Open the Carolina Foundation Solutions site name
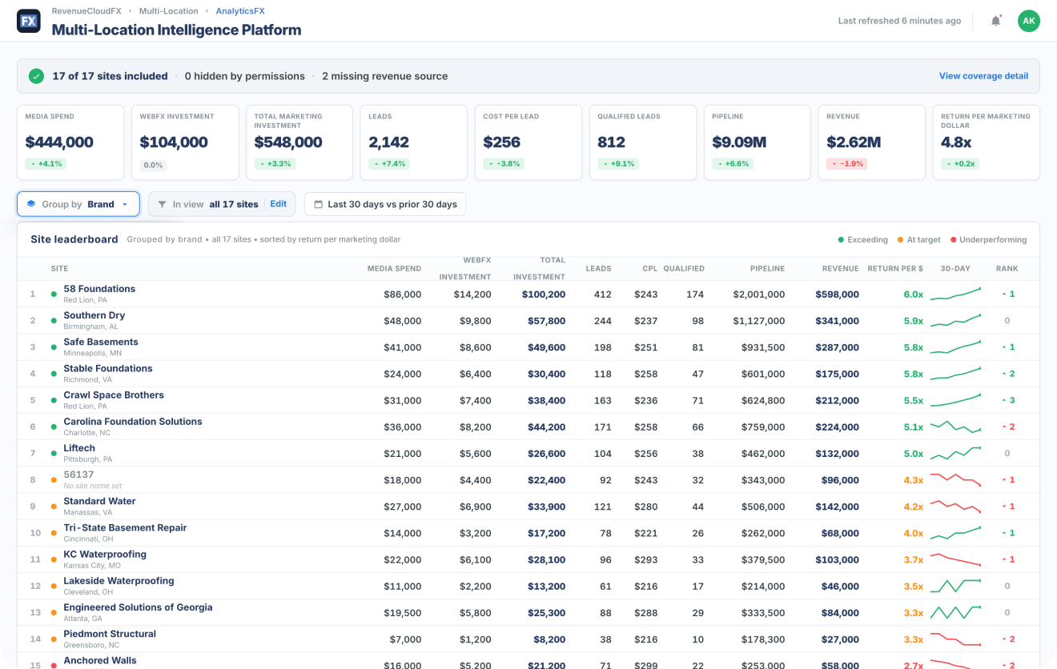This screenshot has width=1057, height=669. (133, 422)
